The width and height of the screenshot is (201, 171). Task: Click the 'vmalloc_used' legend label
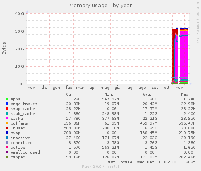(25, 152)
